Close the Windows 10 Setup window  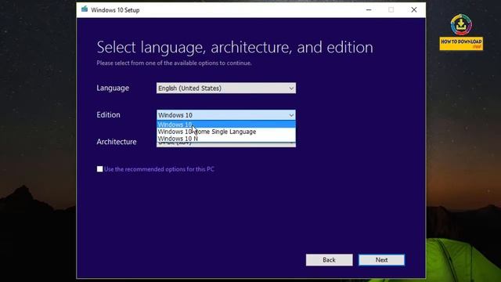(414, 10)
